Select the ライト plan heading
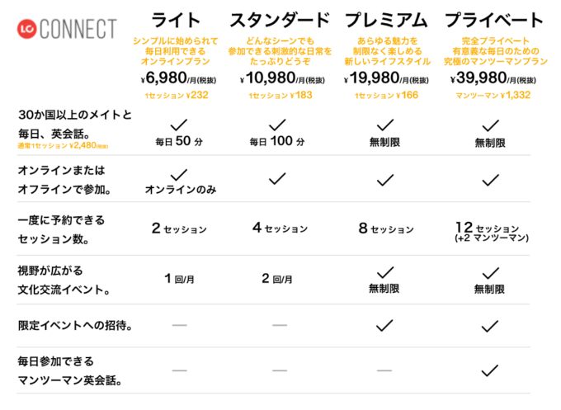 (x=175, y=20)
